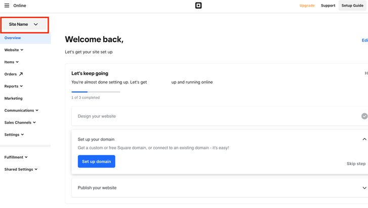Expand the Reports sidebar section
The height and width of the screenshot is (208, 368).
[x=14, y=87]
